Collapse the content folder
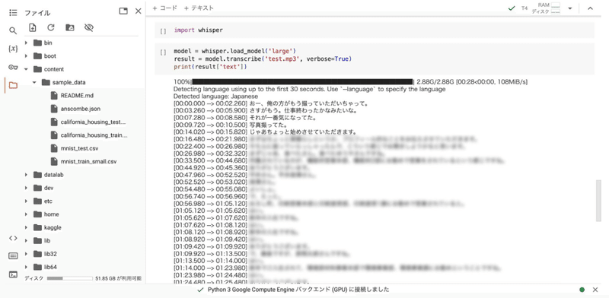The width and height of the screenshot is (609, 298). tap(27, 69)
